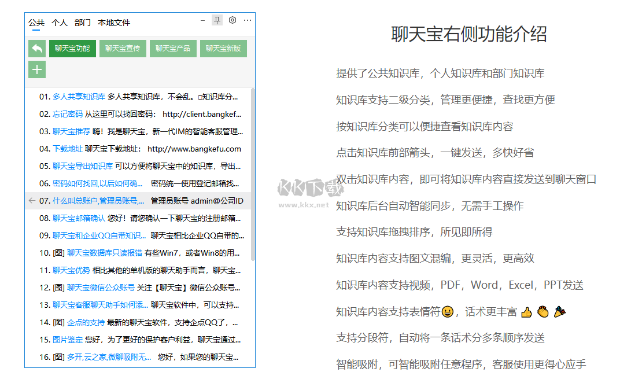Open the 忘记密码 knowledge entry link
Screen dimensions: 620x383
click(x=68, y=113)
